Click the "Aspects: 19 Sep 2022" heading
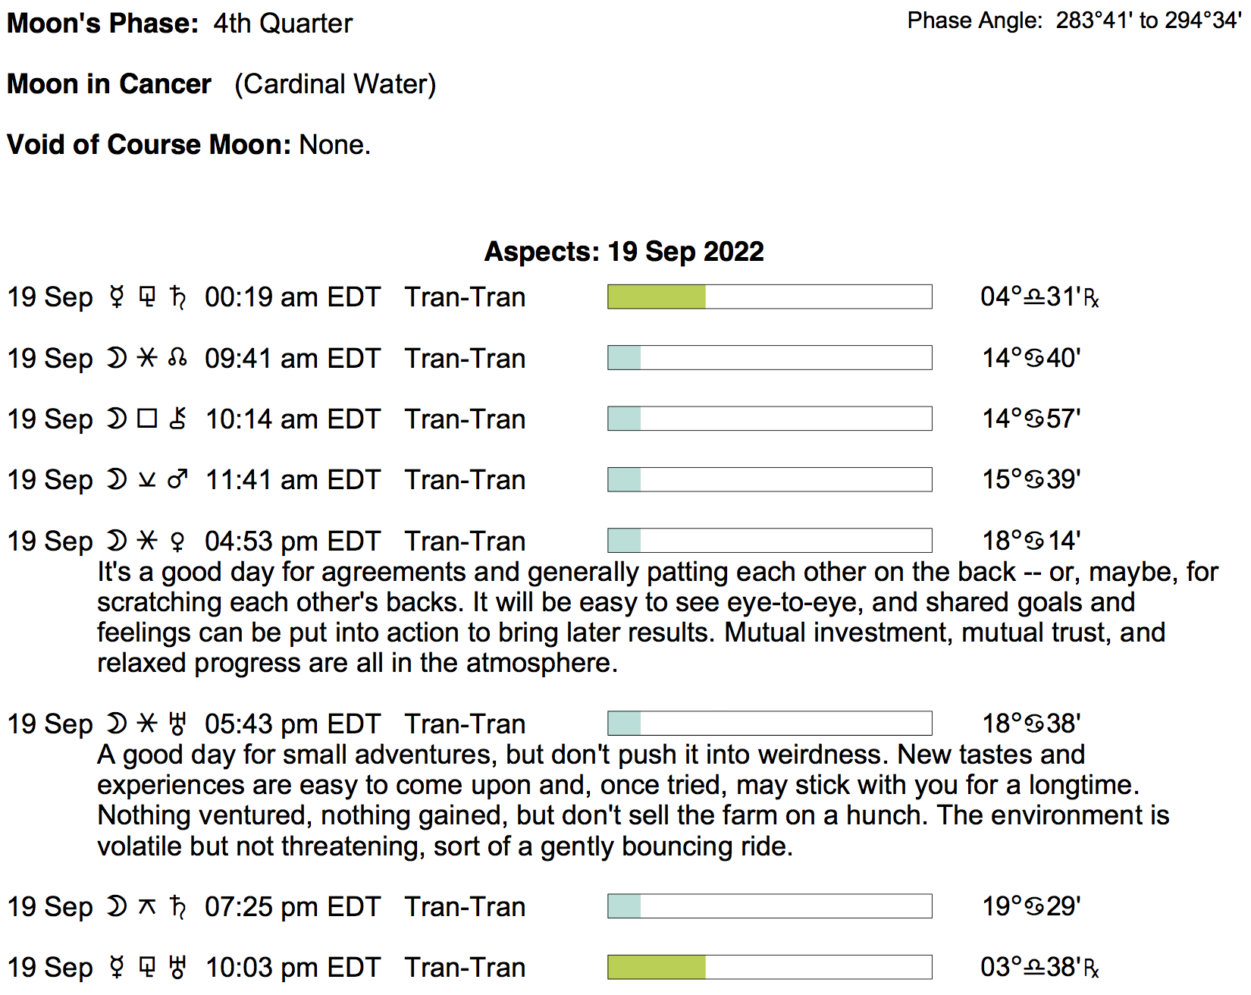1251x995 pixels. point(624,251)
